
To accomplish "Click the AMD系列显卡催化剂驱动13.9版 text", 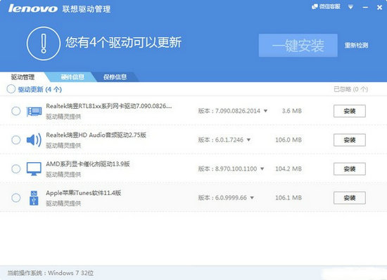I will coord(88,164).
